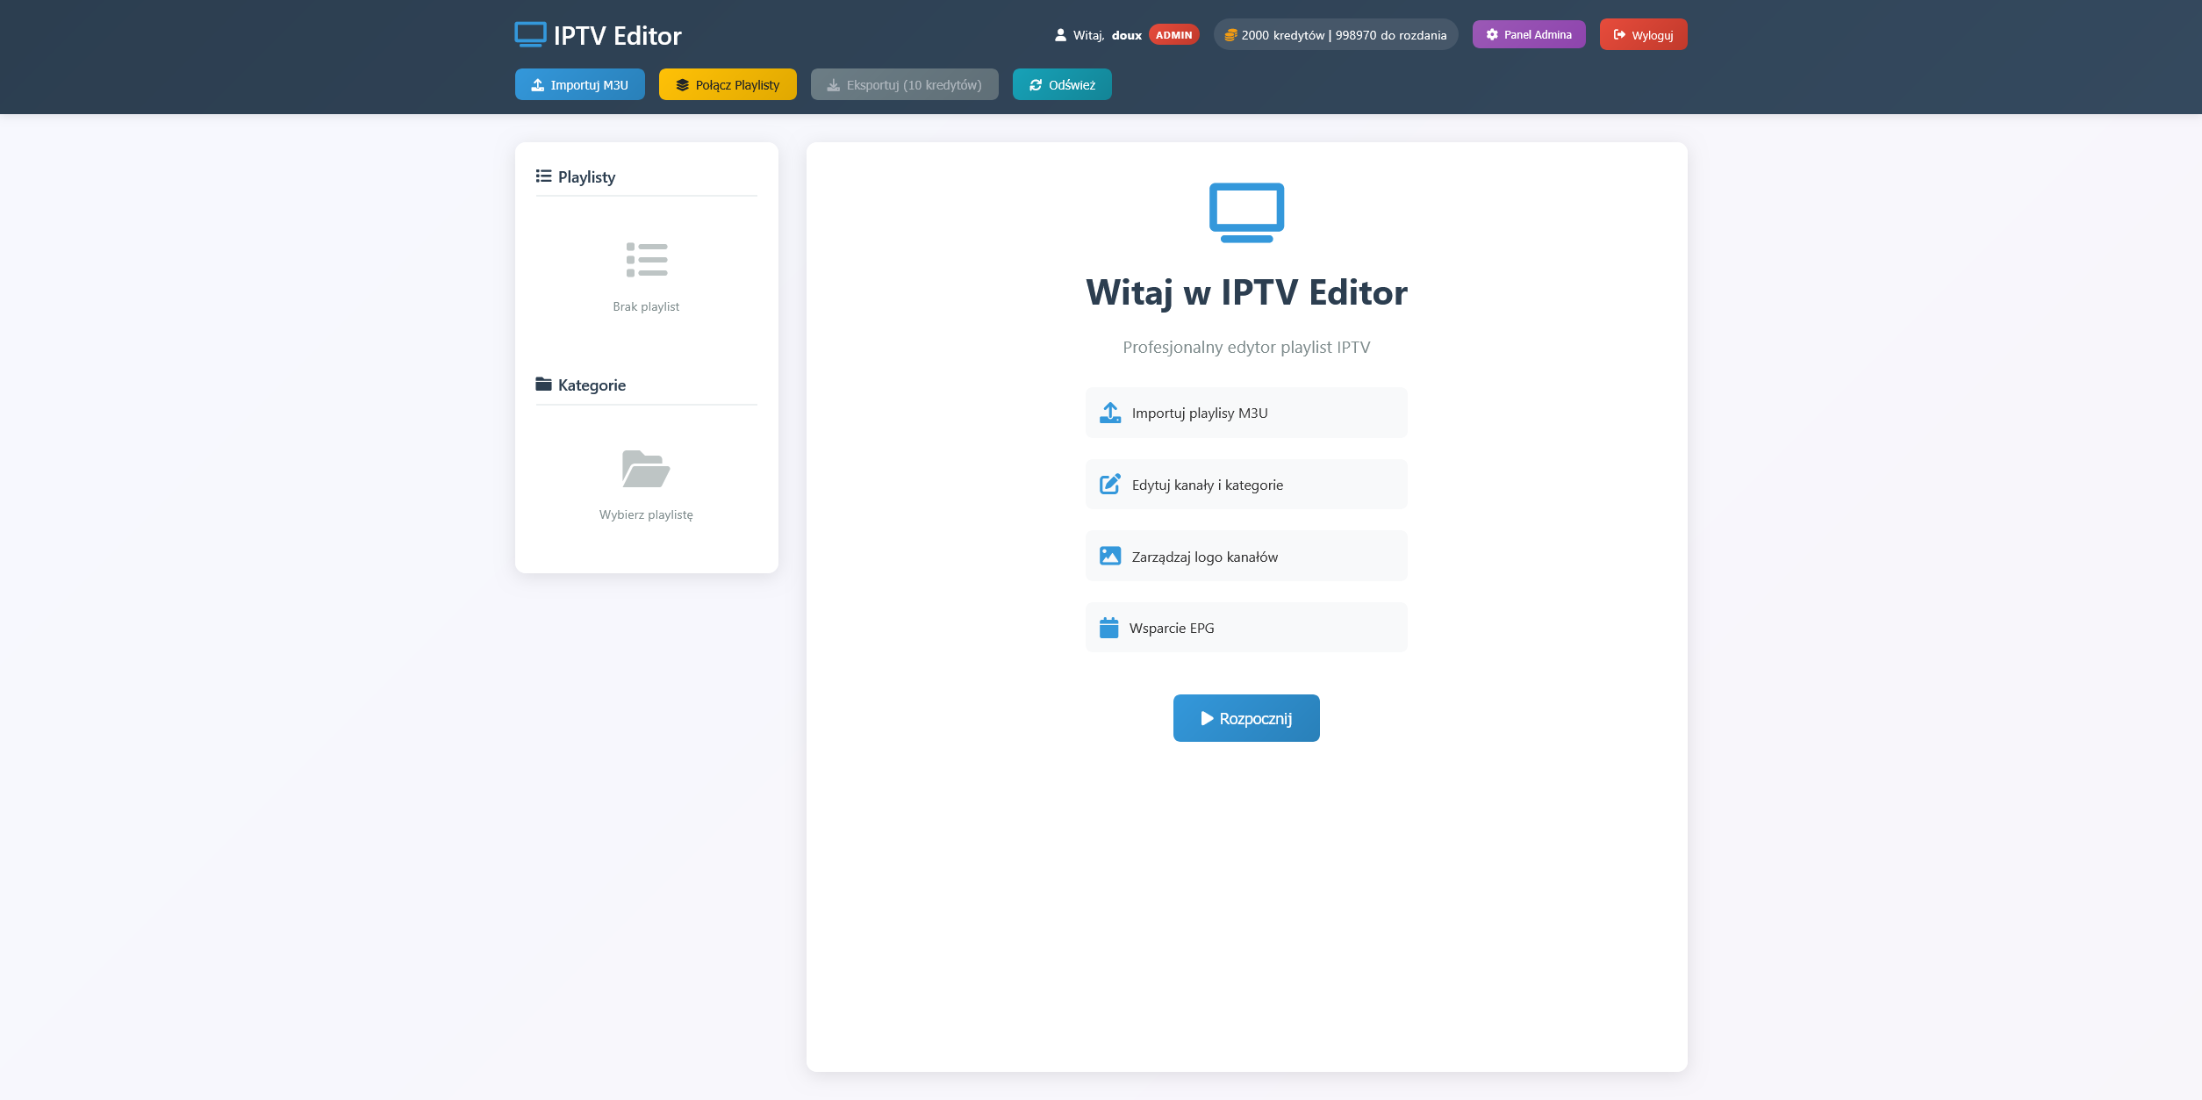Click the coins icon next to credit balance
The height and width of the screenshot is (1100, 2202).
coord(1230,34)
